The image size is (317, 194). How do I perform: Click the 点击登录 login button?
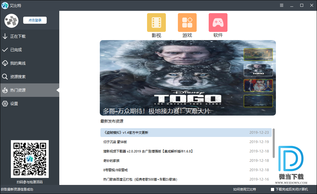[35, 20]
